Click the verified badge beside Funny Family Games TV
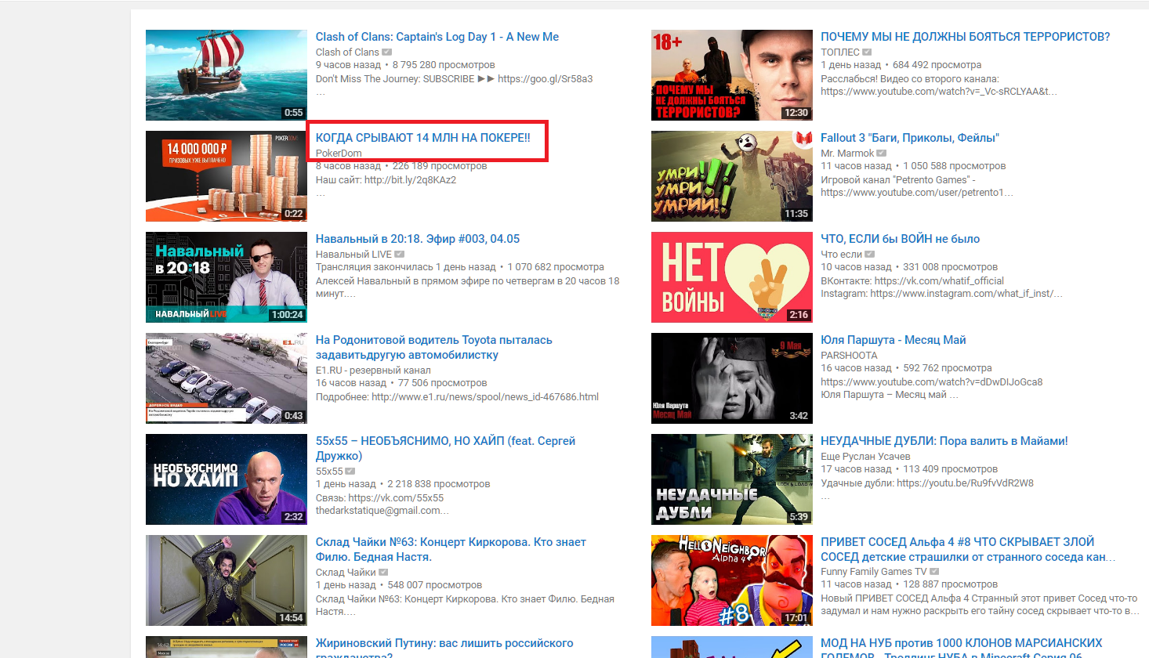 point(934,572)
